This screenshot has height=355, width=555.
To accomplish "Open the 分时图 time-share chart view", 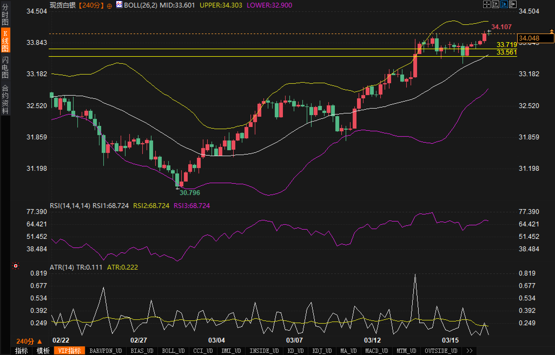I will click(5, 14).
